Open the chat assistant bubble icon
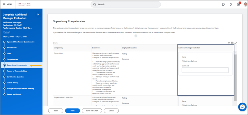Viewport: 248px width, 115px height. (x=223, y=4)
